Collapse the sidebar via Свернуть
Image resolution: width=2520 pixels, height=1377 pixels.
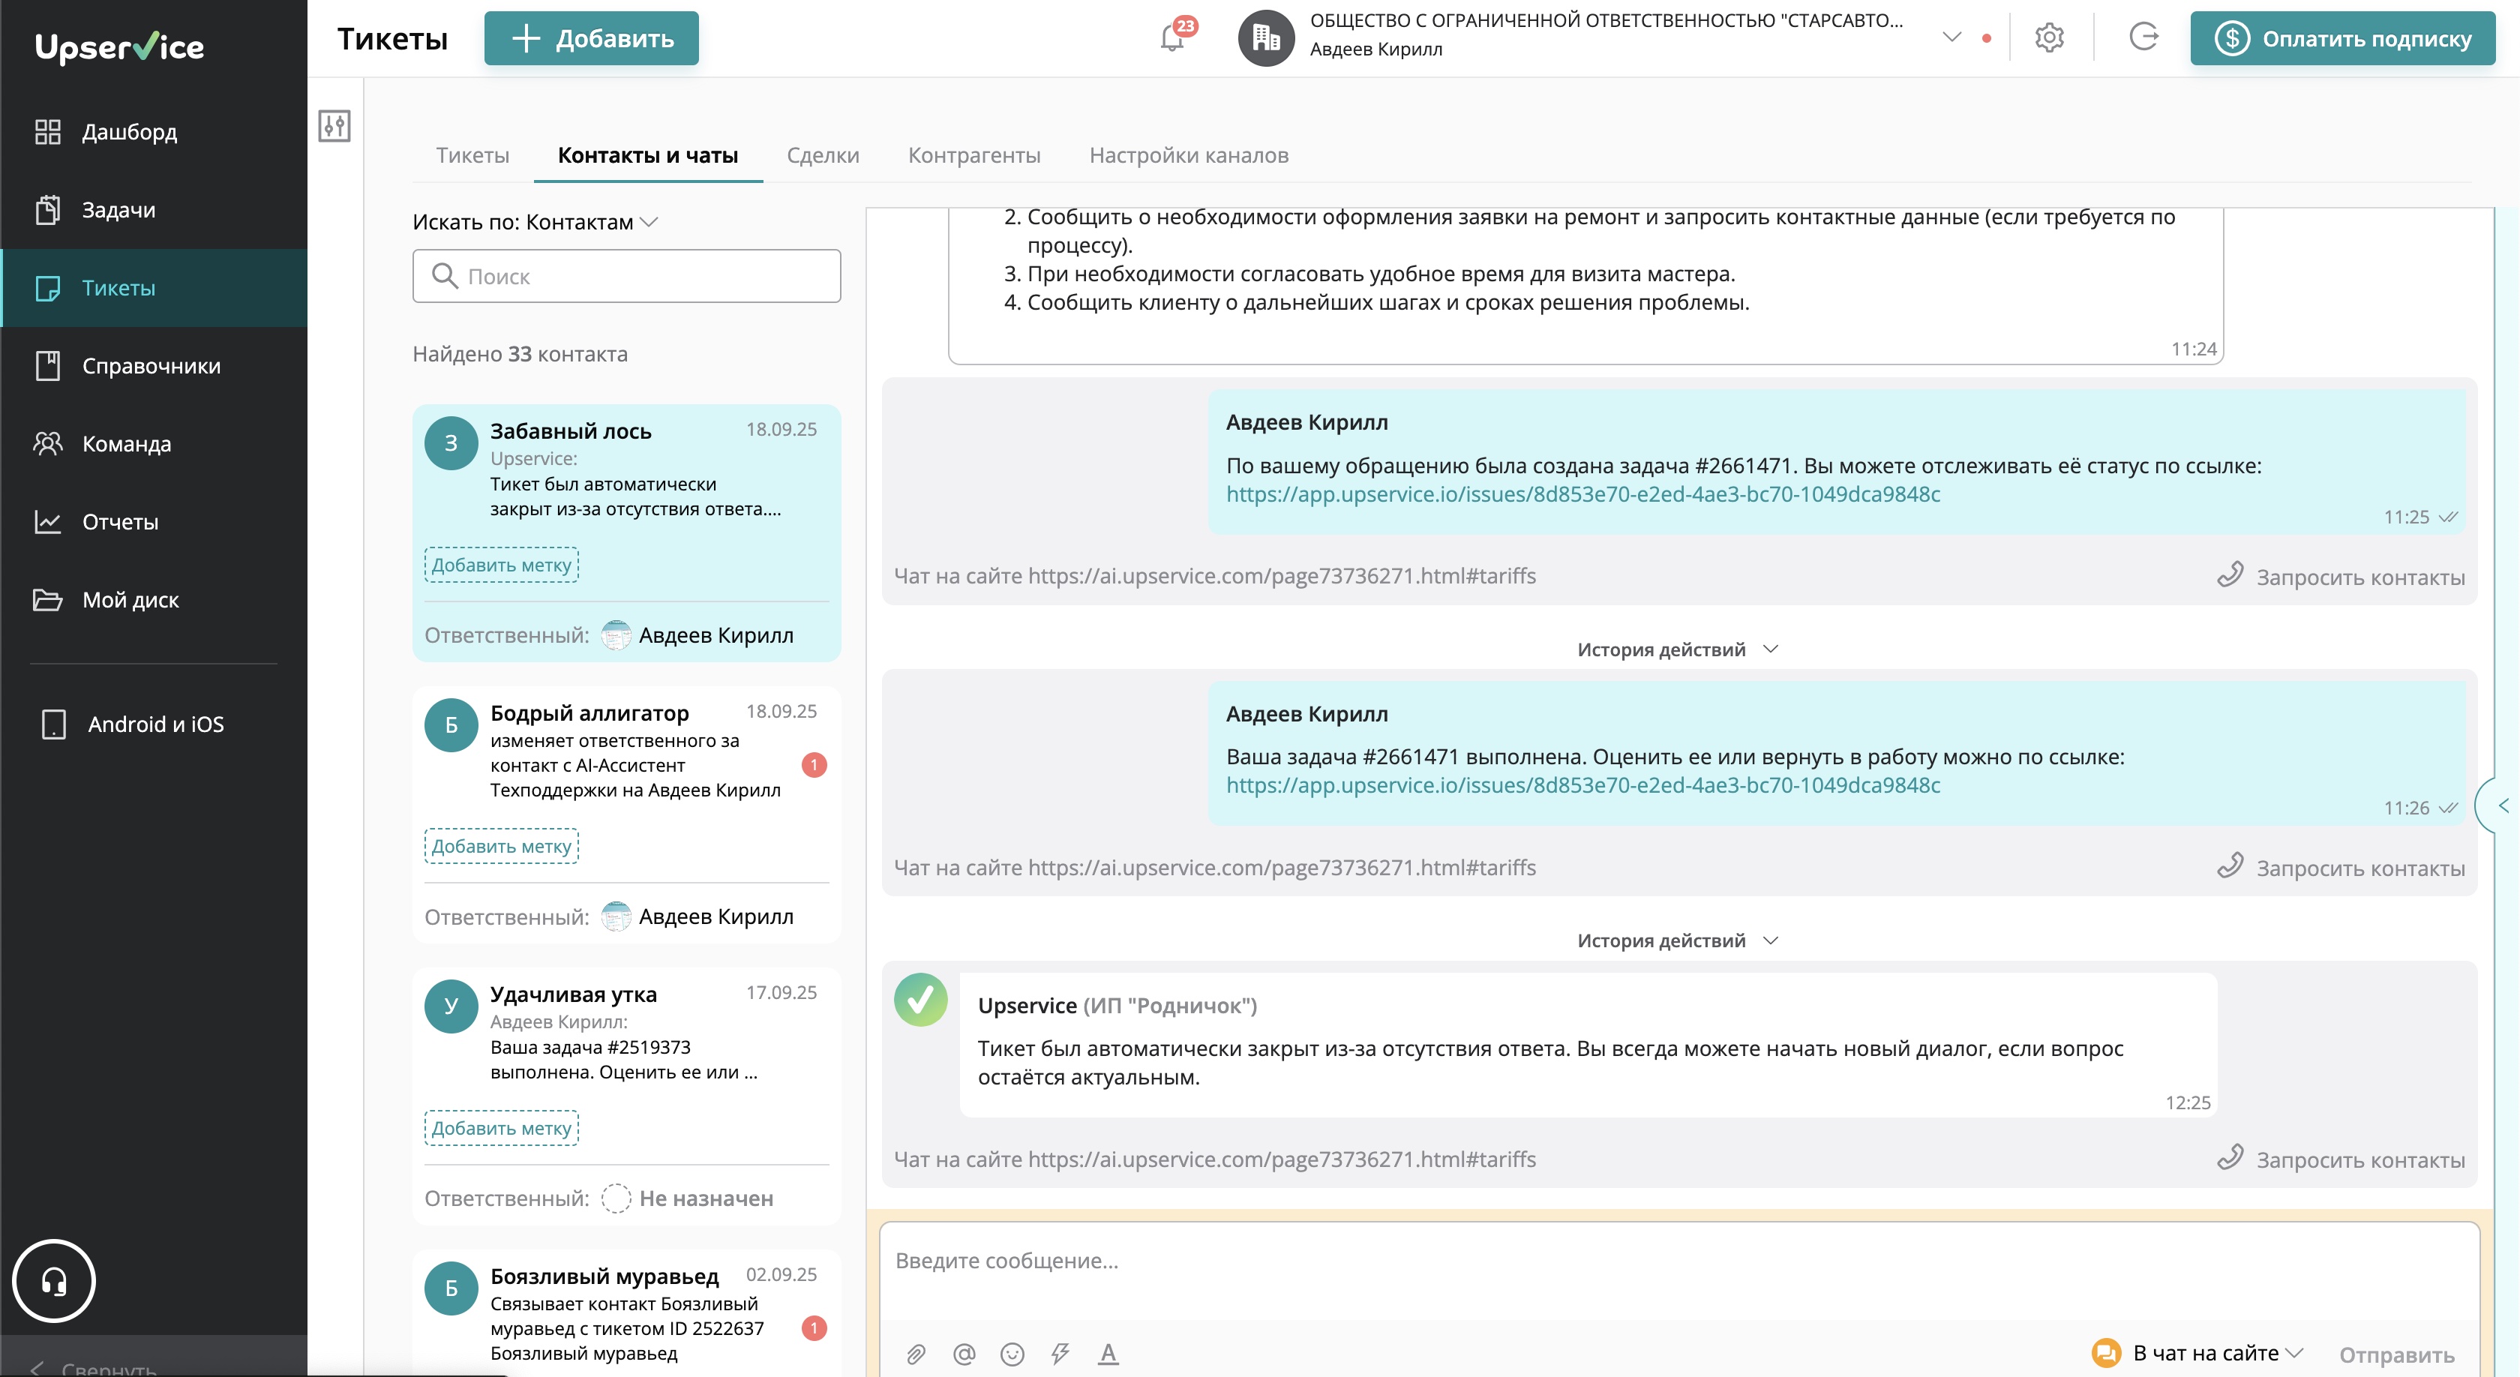coord(93,1367)
